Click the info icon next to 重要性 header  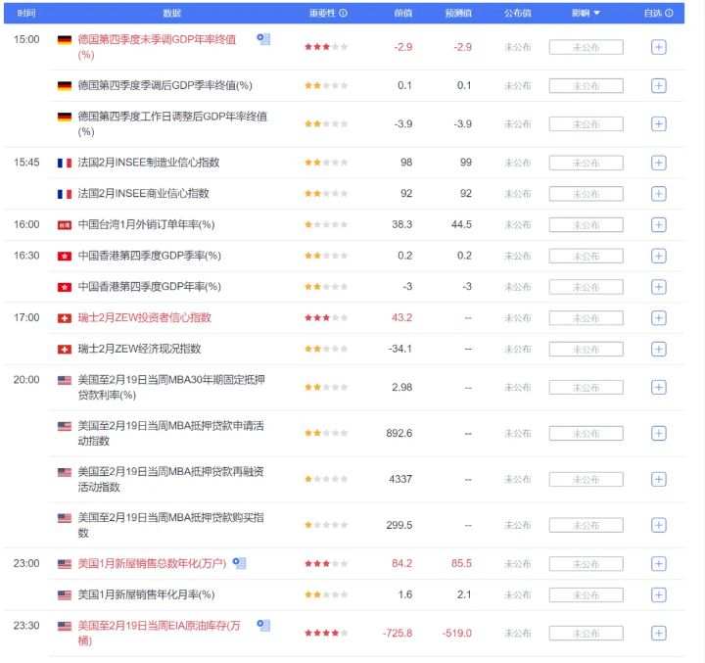click(343, 13)
